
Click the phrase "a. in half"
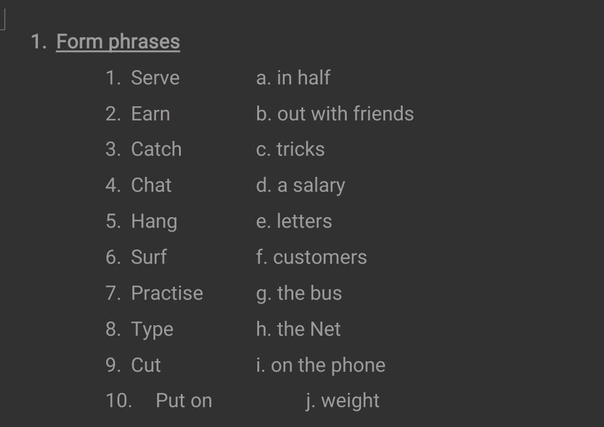coord(293,78)
